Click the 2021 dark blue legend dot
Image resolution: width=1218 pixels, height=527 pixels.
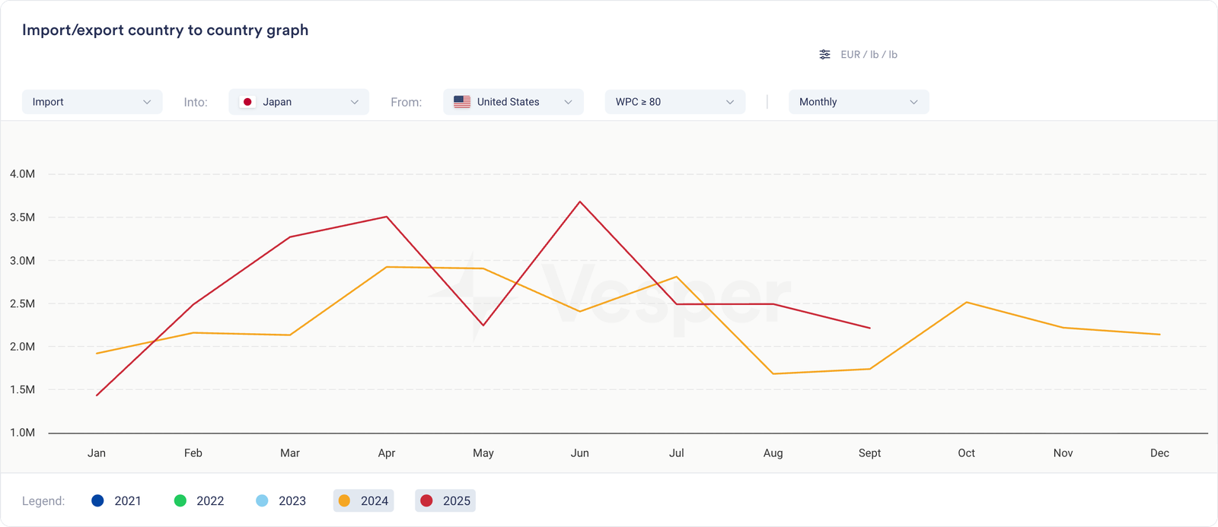coord(97,500)
